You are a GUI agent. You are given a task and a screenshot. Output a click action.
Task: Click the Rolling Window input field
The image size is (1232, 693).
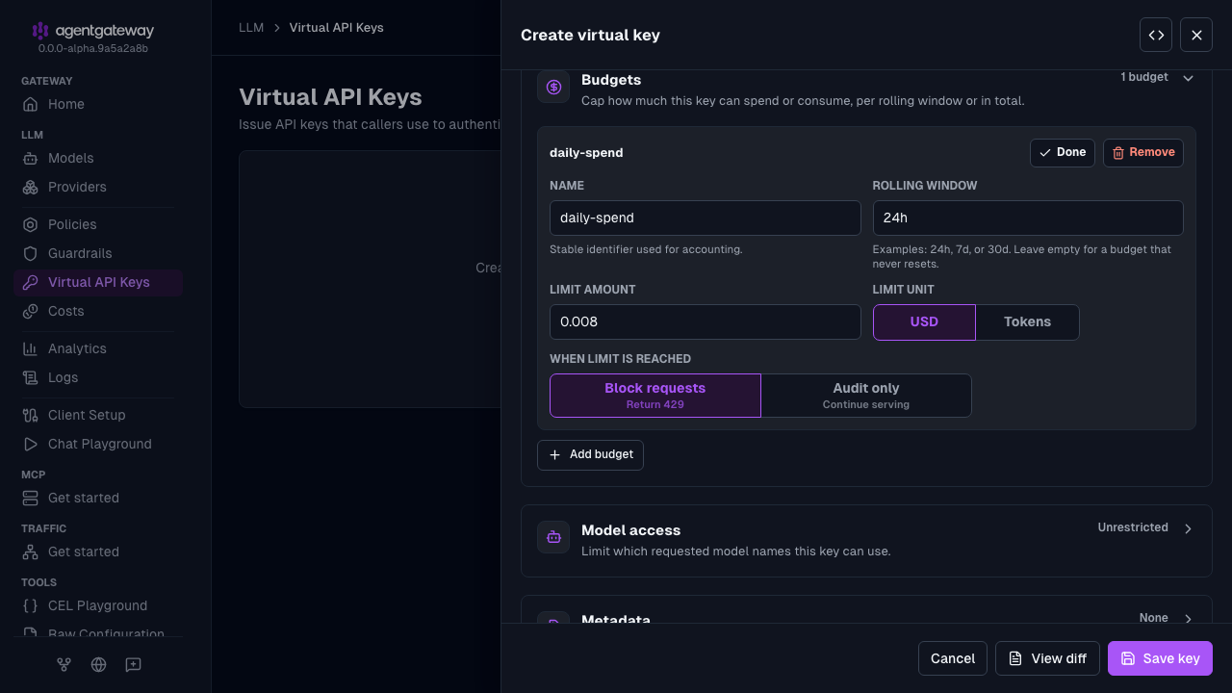[1028, 218]
